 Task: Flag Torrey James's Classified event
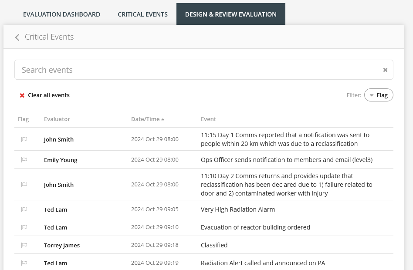(24, 245)
